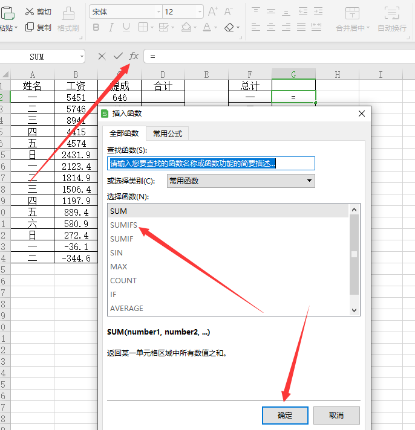The image size is (415, 430).
Task: Click the align right icon
Action: click(286, 27)
